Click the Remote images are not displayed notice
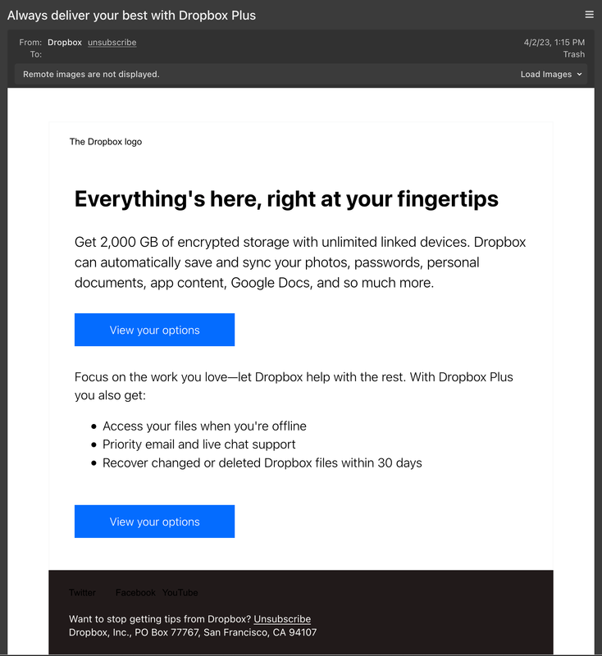The height and width of the screenshot is (656, 602). [x=91, y=75]
